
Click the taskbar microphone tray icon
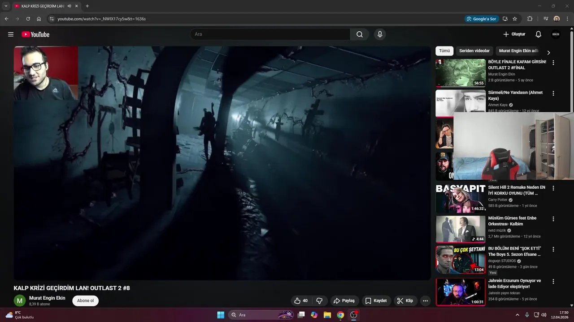527,315
